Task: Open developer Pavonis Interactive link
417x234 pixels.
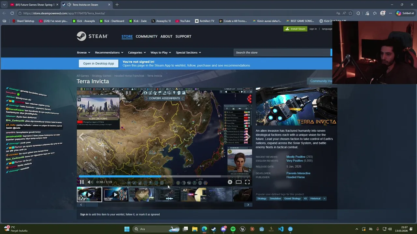Action: point(298,173)
